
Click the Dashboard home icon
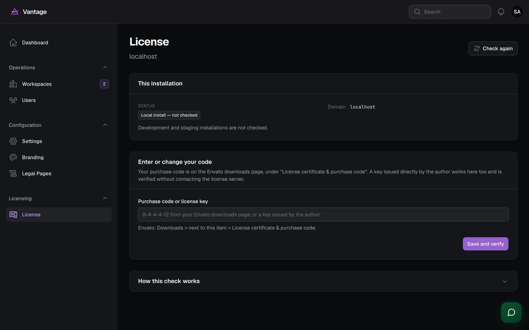[x=13, y=42]
